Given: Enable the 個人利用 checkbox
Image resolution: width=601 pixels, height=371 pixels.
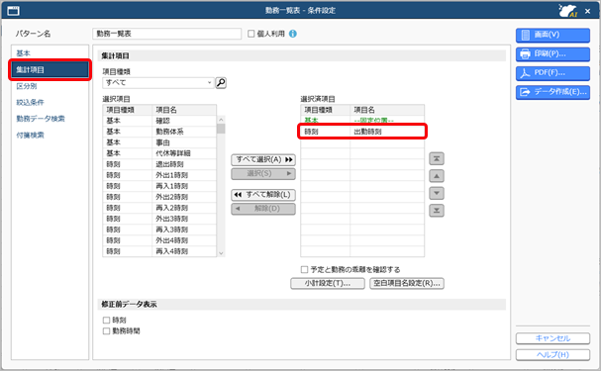Looking at the screenshot, I should click(251, 34).
